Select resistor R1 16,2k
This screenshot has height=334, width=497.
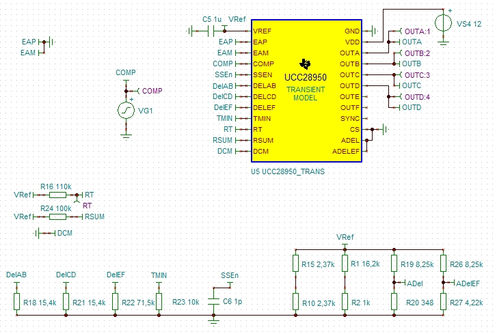345,264
